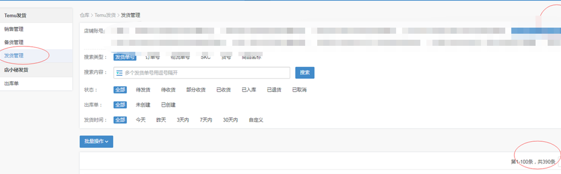The height and width of the screenshot is (174, 561).
Task: Click the Temu发货 sidebar section header
Action: pos(16,15)
